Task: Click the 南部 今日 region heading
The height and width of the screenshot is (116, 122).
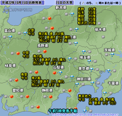Action: [24, 76]
